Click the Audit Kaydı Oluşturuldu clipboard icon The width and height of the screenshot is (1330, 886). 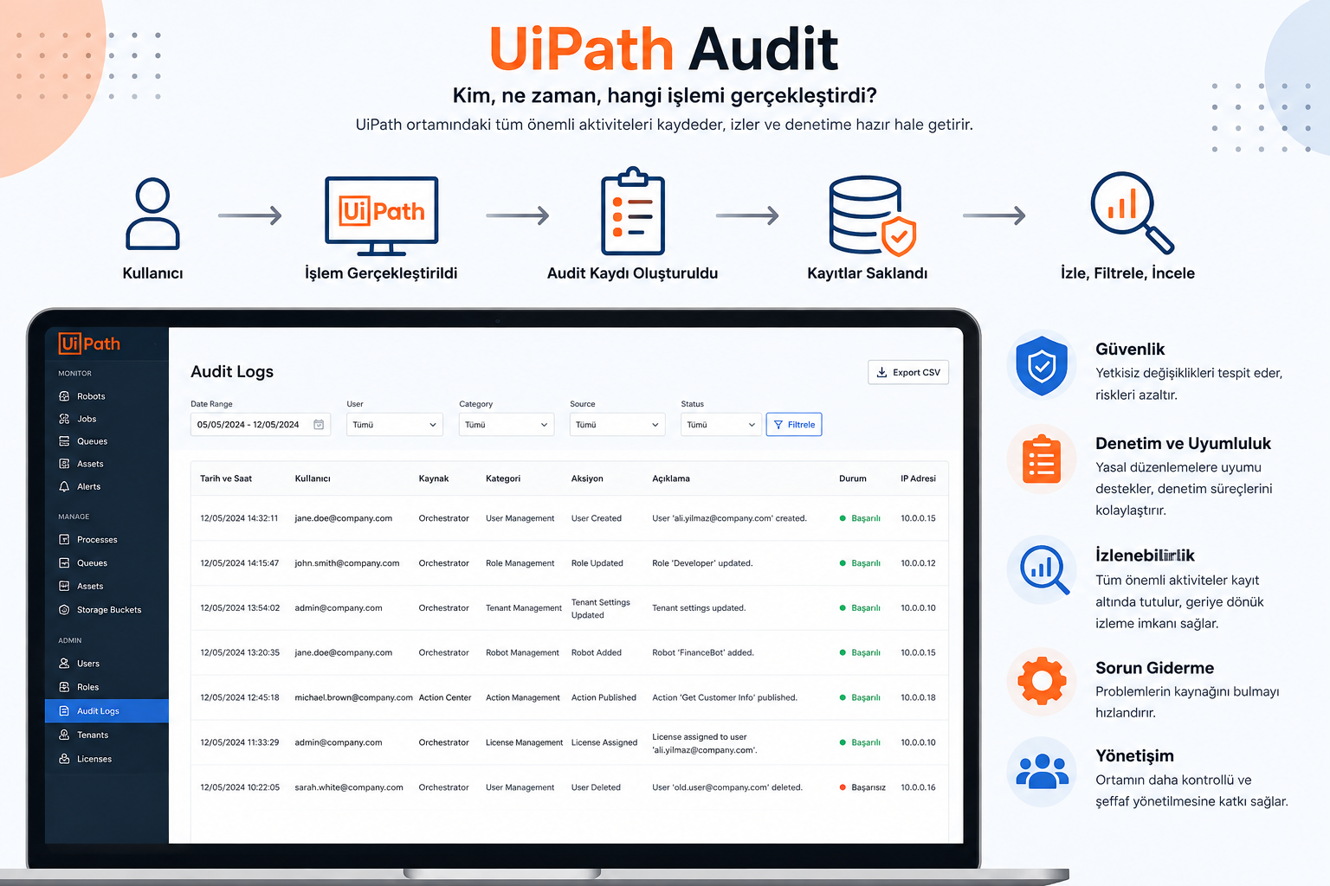click(633, 211)
